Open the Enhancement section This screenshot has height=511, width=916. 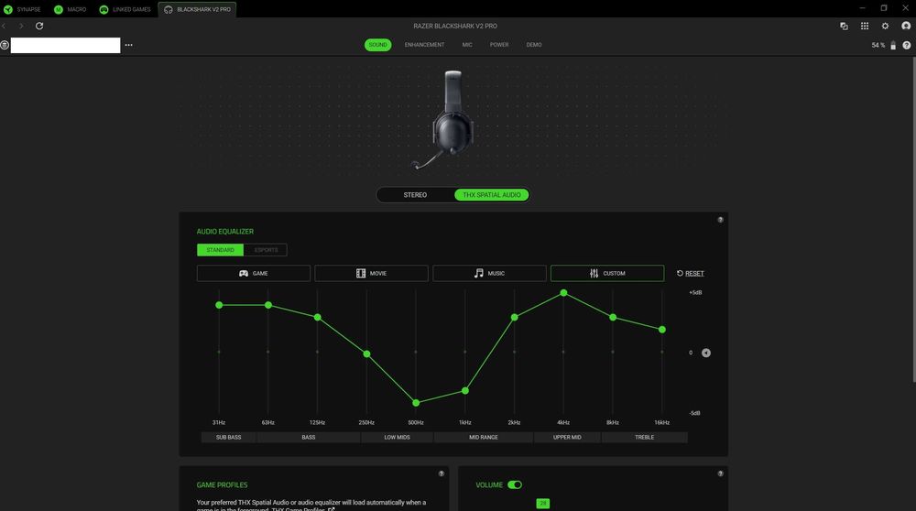click(424, 45)
